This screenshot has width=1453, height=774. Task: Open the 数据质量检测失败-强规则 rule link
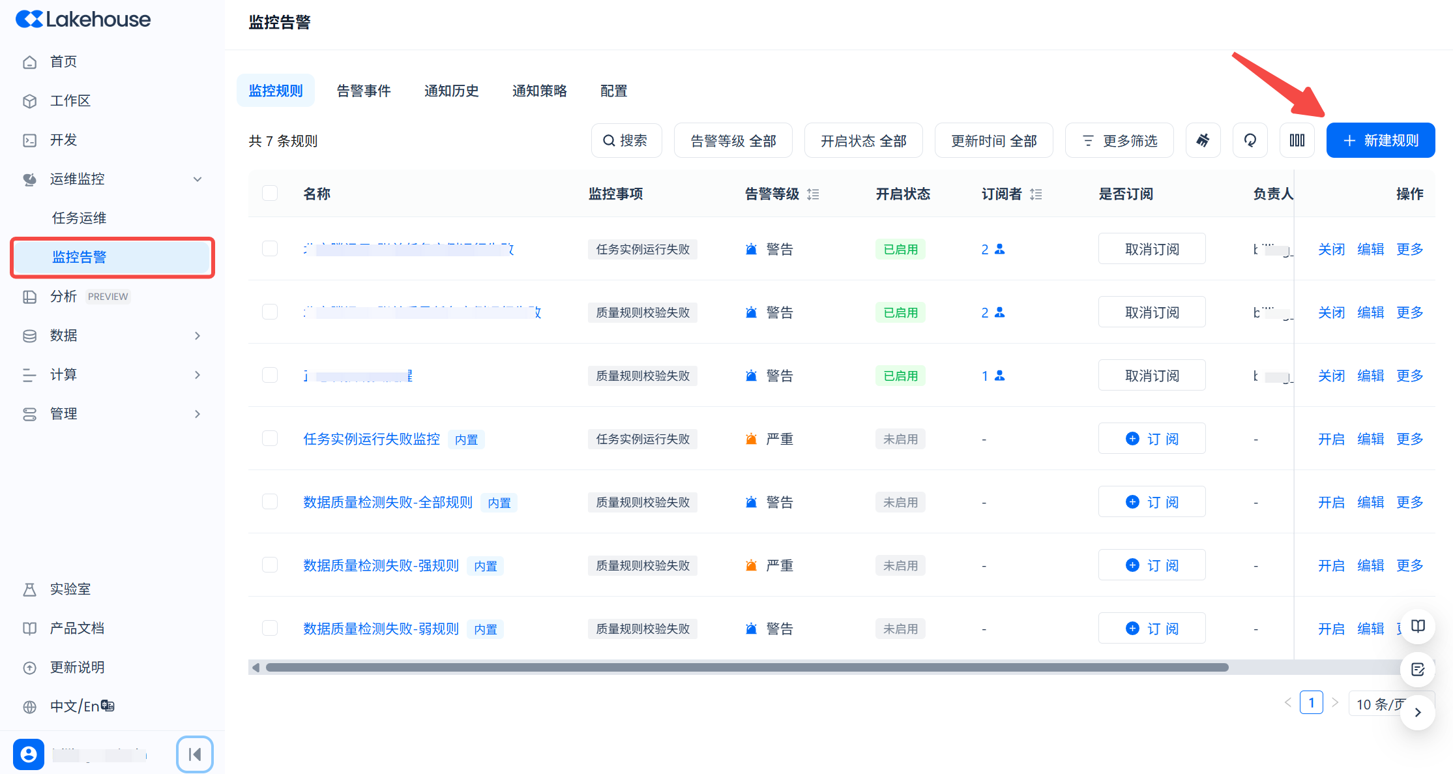click(x=381, y=565)
